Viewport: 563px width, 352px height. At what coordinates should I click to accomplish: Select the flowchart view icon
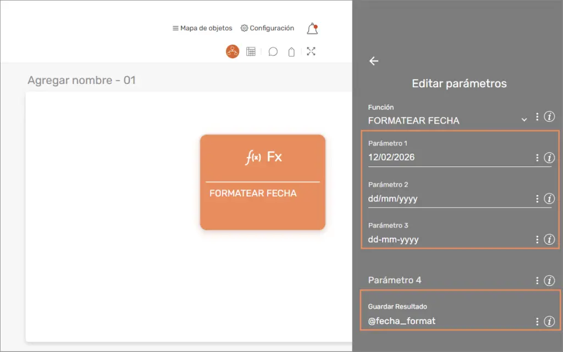(x=231, y=51)
